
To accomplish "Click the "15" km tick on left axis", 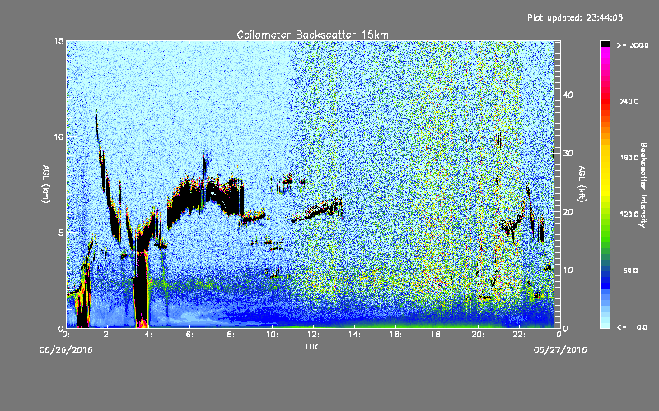I will tap(58, 41).
